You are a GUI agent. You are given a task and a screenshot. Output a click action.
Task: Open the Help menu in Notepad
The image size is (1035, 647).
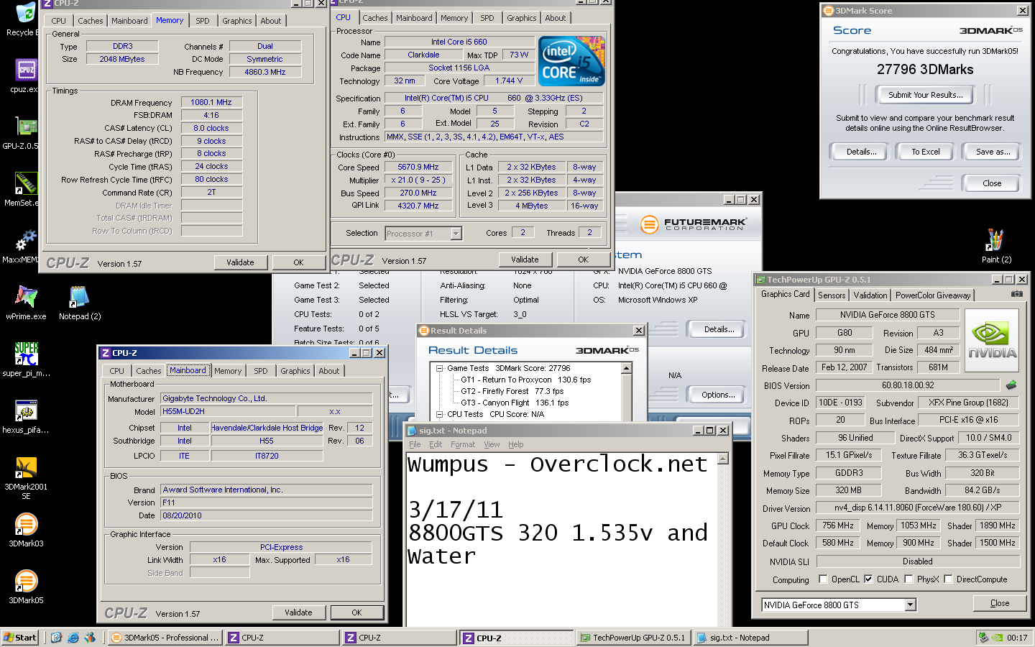coord(515,444)
